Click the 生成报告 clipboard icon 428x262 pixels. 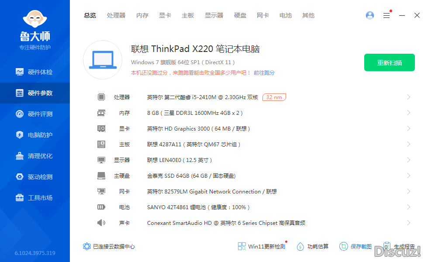[387, 246]
